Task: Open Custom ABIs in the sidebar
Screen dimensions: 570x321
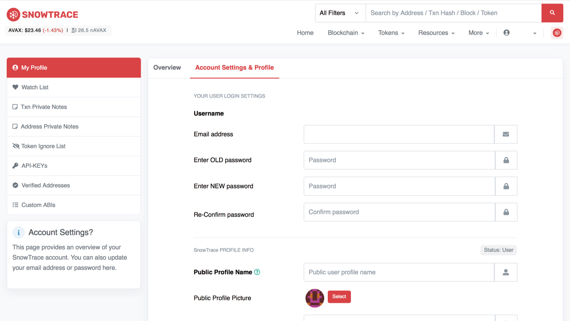Action: [x=74, y=205]
